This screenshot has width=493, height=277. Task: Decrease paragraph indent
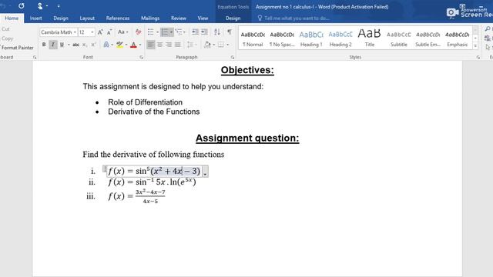pos(195,32)
